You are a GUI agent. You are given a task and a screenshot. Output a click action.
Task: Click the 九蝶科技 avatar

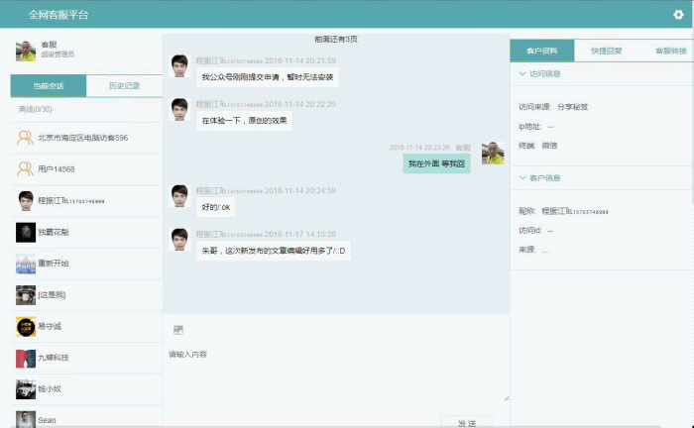pyautogui.click(x=26, y=358)
